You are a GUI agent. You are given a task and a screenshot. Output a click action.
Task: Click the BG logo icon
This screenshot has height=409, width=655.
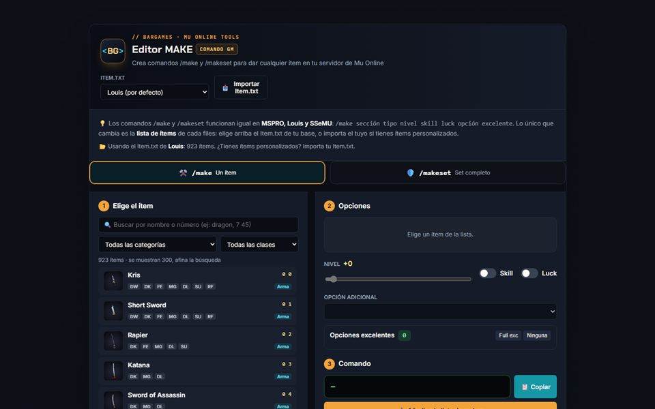[113, 51]
